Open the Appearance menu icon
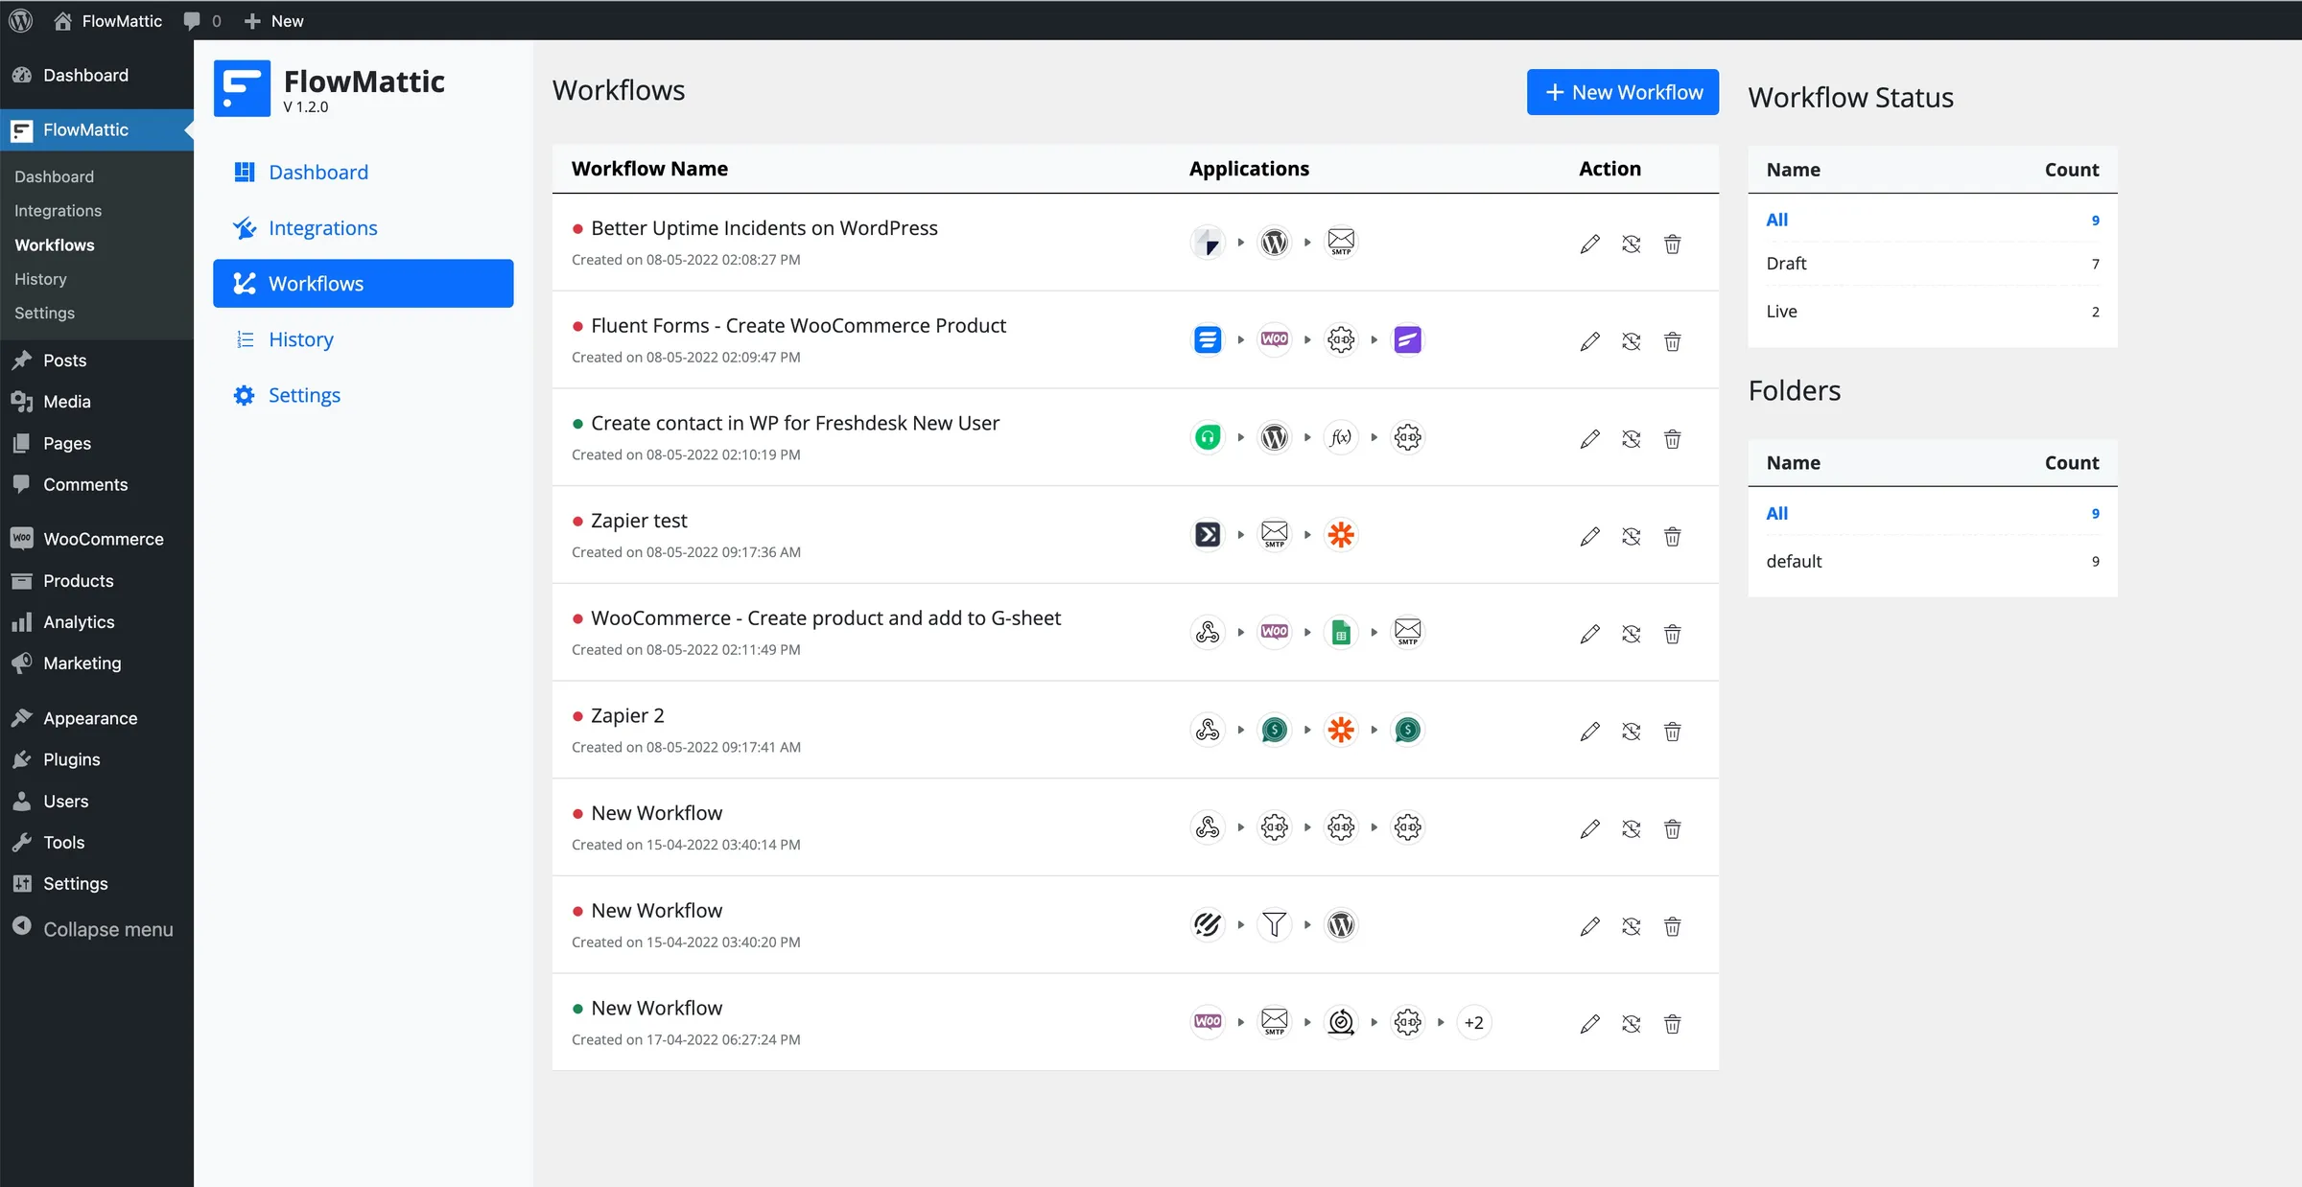Screen dimensions: 2302x1187 [x=23, y=717]
